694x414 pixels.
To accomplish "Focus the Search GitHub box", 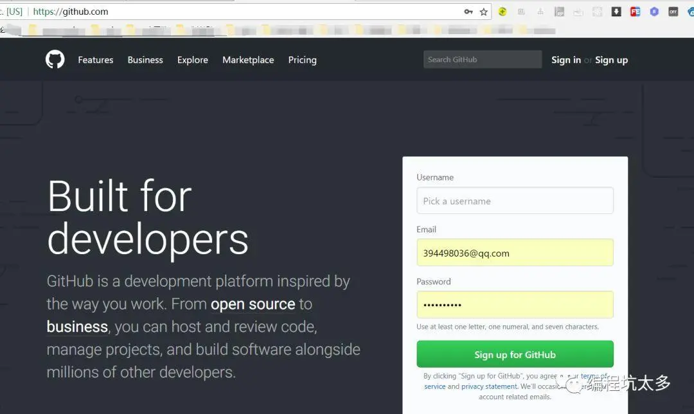I will coord(483,59).
